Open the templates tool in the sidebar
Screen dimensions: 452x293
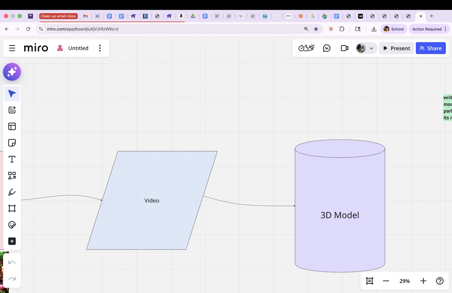point(12,126)
